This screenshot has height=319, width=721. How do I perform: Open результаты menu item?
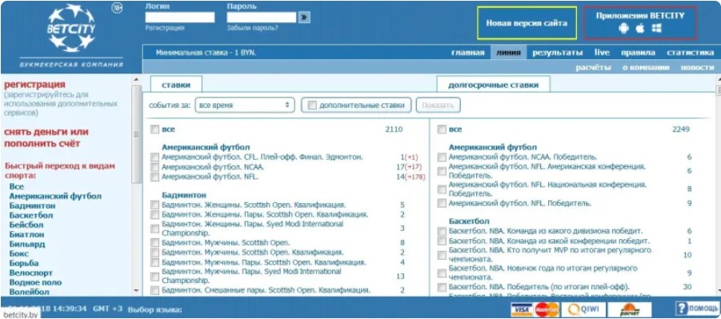[x=557, y=53]
